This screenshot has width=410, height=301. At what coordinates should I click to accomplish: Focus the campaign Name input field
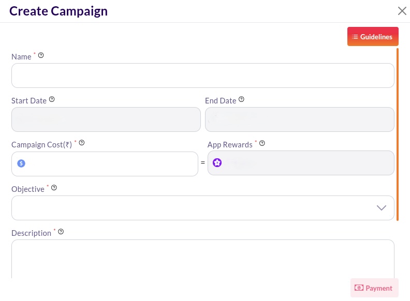(202, 76)
